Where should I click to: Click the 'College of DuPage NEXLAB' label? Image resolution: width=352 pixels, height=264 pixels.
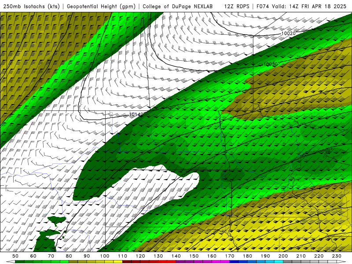tap(178, 7)
